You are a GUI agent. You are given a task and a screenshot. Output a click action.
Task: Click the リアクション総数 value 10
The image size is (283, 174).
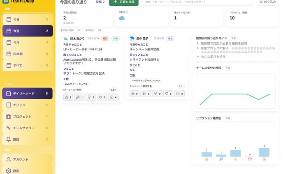pos(232,18)
